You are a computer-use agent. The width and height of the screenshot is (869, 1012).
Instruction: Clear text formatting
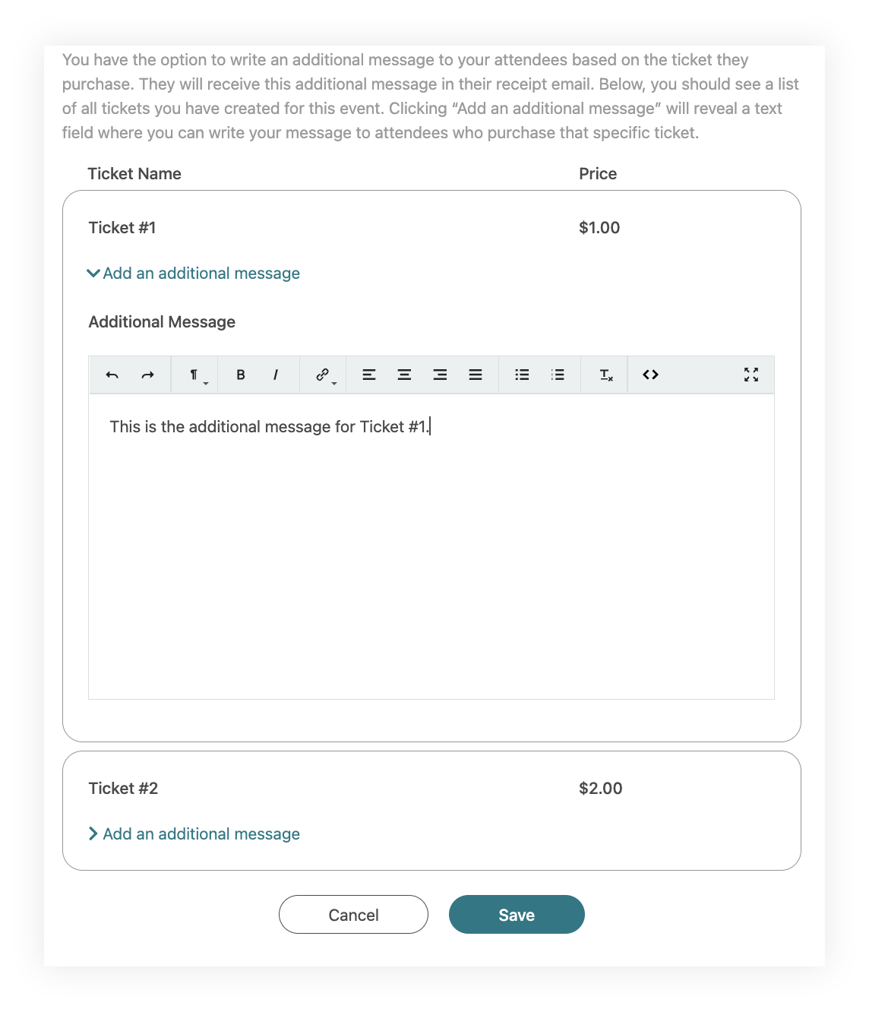[x=605, y=375]
